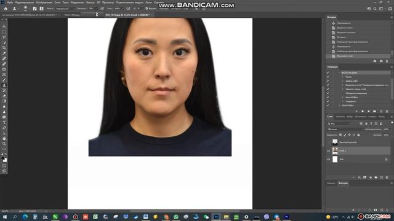
Task: Toggle checkmark for the ФОТО НА ДОКИ action set
Action: [328, 72]
